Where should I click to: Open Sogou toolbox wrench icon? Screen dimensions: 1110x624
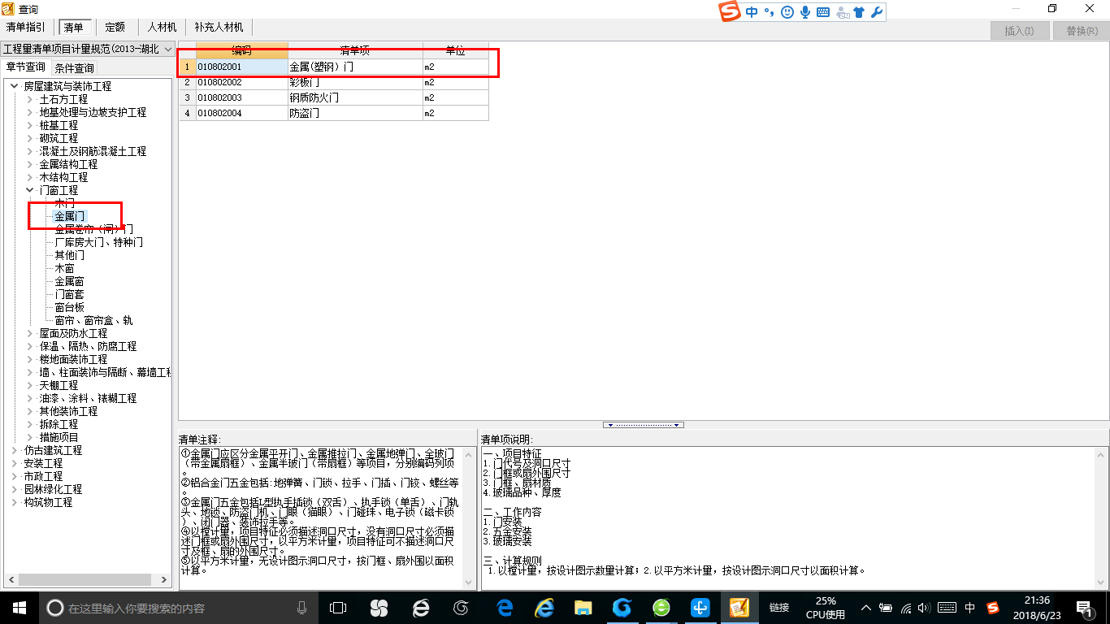pyautogui.click(x=876, y=12)
